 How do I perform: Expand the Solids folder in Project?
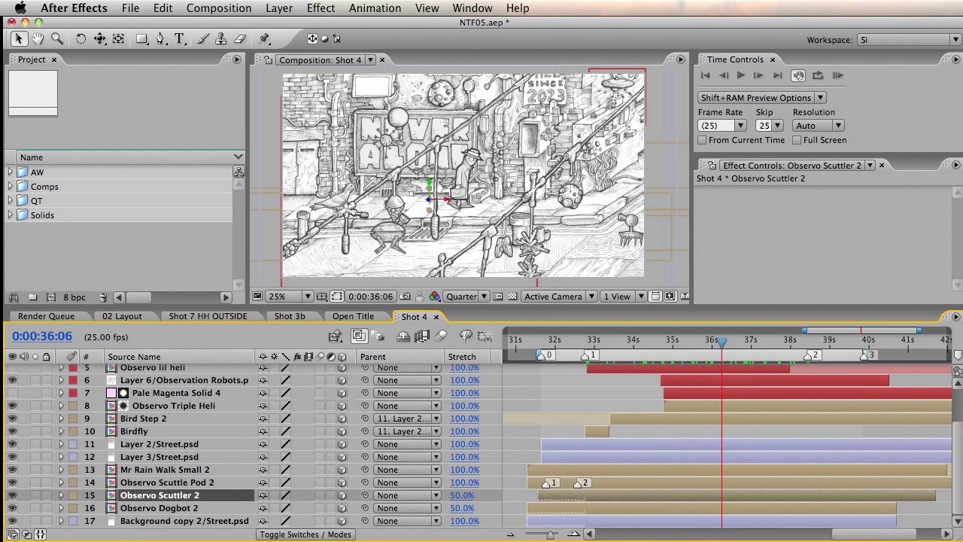11,215
